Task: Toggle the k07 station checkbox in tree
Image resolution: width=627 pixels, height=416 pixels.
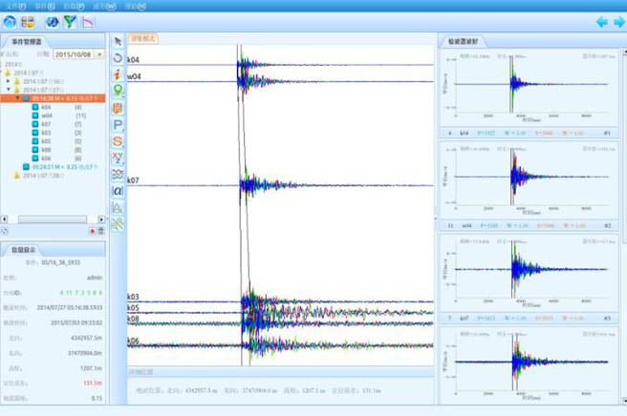Action: pos(33,124)
